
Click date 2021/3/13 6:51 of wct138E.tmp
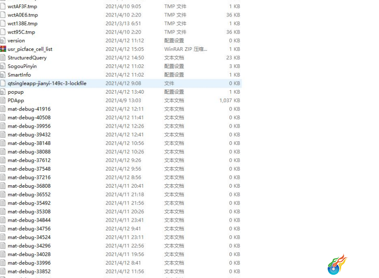pos(123,24)
